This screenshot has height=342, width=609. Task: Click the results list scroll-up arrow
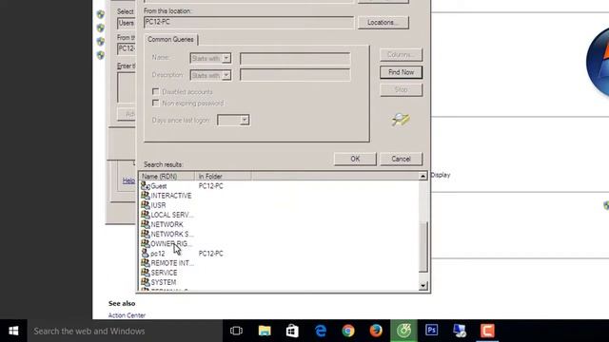pos(422,177)
